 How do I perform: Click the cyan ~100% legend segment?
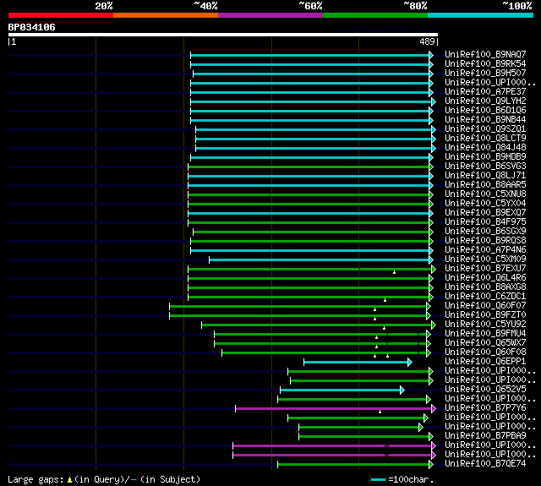pyautogui.click(x=481, y=15)
